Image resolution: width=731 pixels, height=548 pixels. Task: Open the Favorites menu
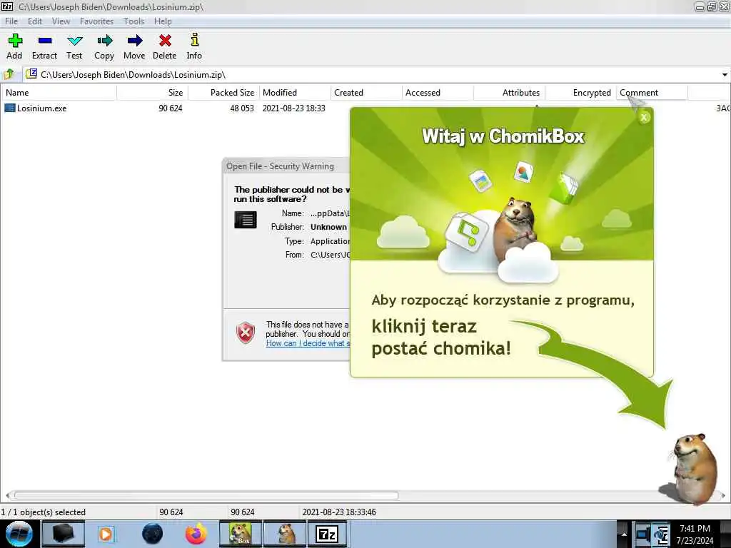tap(96, 21)
